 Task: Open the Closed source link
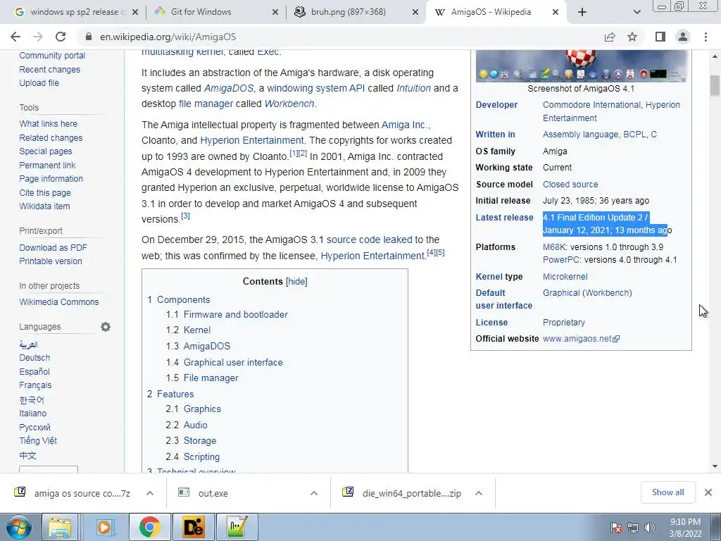[570, 185]
